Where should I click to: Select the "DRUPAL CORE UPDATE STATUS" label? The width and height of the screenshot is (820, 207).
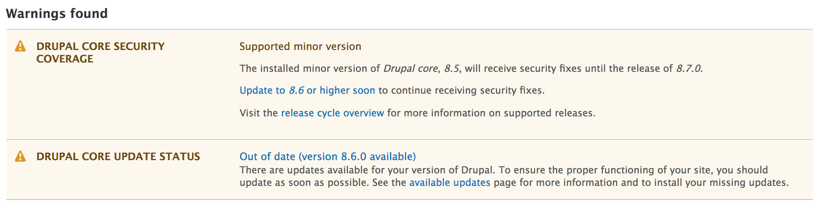point(118,157)
